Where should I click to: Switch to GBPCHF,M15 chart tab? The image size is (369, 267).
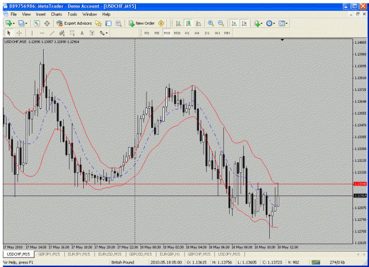point(199,254)
